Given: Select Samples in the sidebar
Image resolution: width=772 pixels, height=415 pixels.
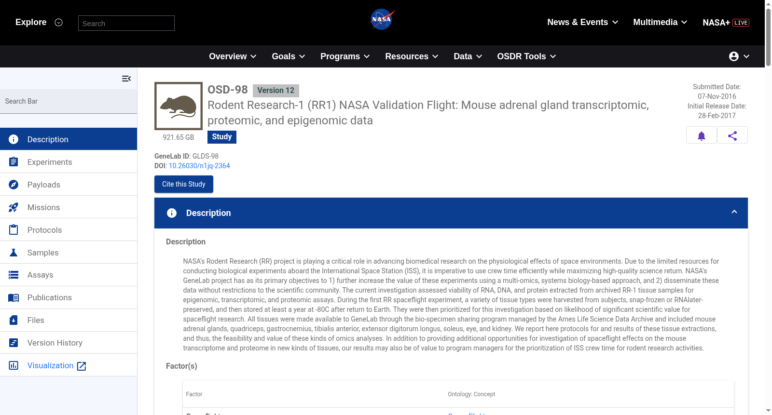Looking at the screenshot, I should 69,253.
